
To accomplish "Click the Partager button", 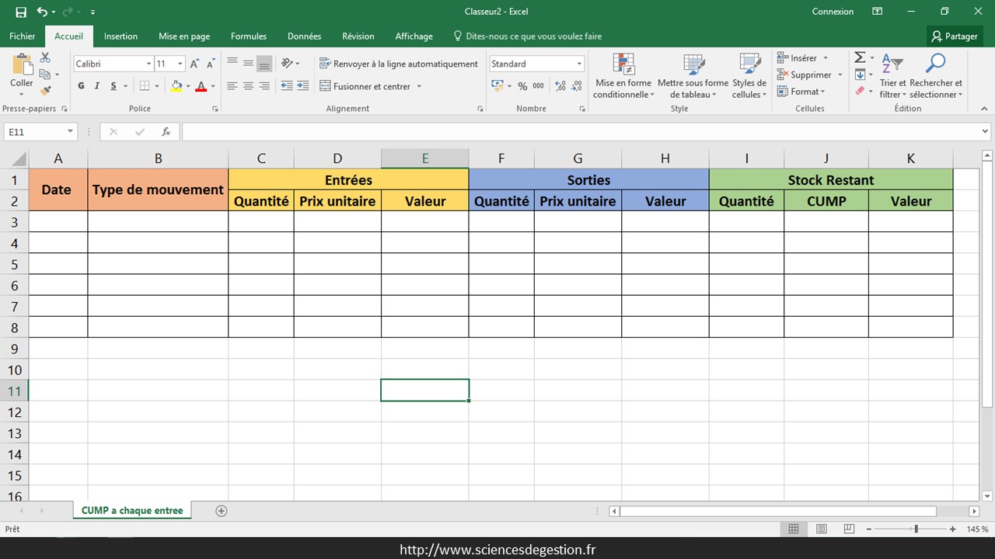I will pos(955,36).
